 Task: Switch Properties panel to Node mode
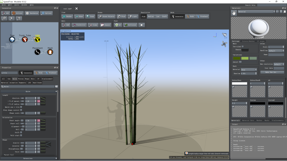39,73
